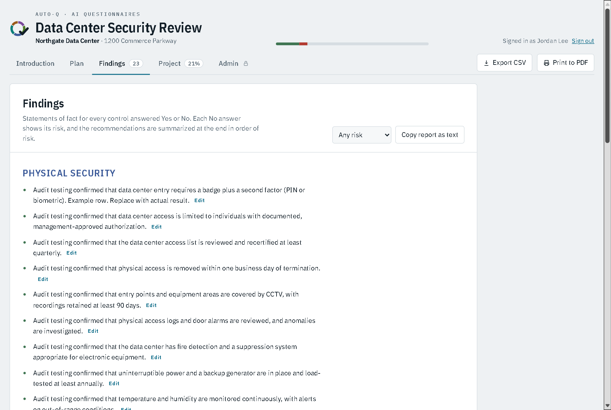Sign out of Jordan Lee's account
The width and height of the screenshot is (611, 410).
click(x=583, y=41)
